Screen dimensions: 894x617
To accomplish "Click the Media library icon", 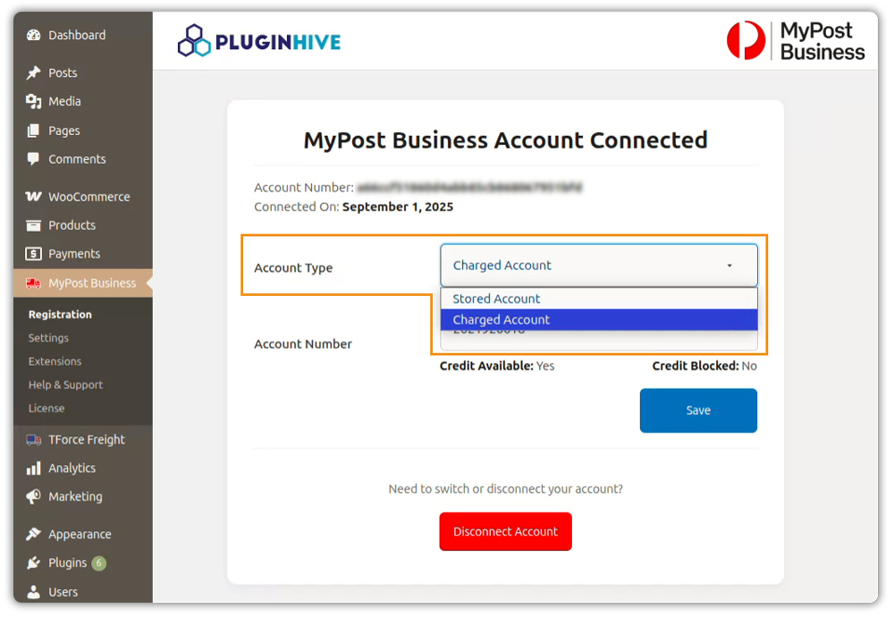I will click(x=34, y=102).
